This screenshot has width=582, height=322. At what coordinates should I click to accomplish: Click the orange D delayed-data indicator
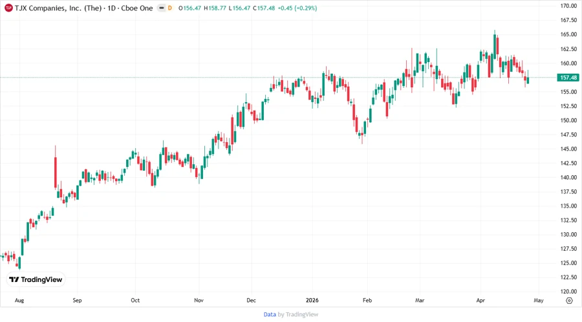(x=170, y=8)
